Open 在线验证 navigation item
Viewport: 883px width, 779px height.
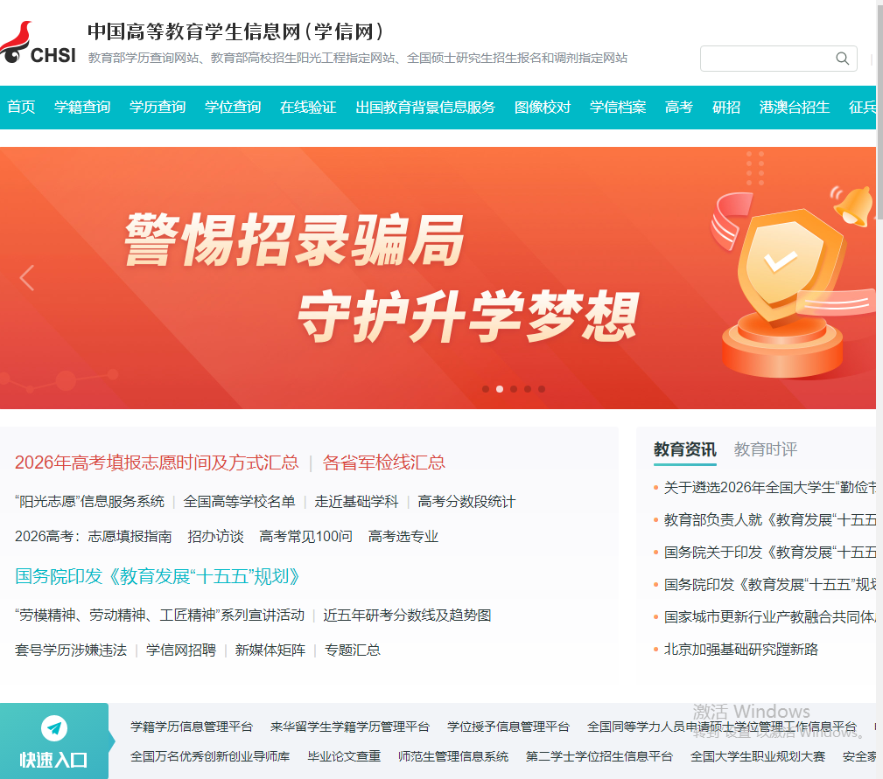pos(308,107)
